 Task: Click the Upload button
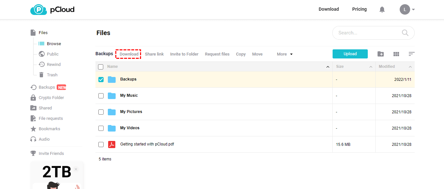tap(350, 54)
